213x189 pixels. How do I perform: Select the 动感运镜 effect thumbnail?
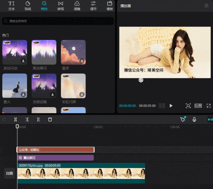pyautogui.click(x=44, y=86)
